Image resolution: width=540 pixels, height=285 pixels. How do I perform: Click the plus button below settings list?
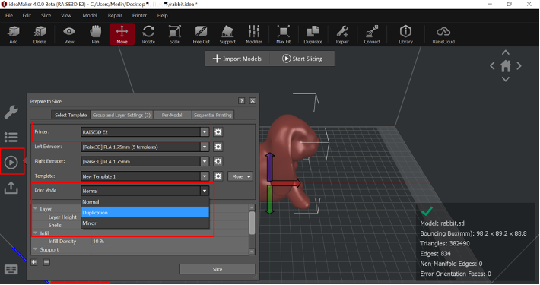[33, 262]
